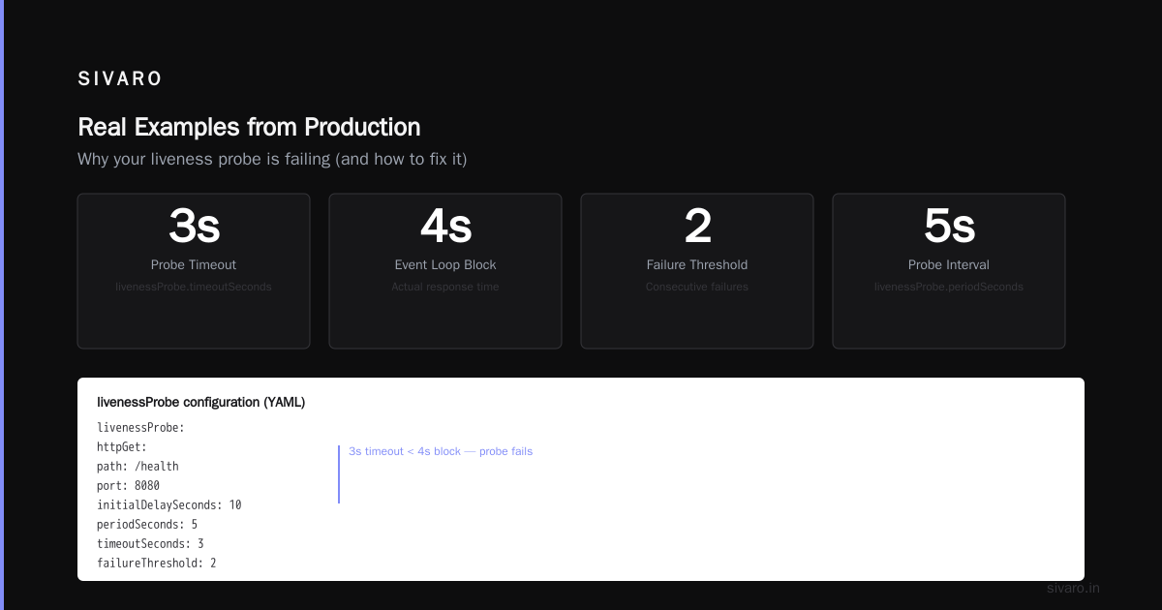Click the 3s timeout < 4s block annotation

point(441,451)
